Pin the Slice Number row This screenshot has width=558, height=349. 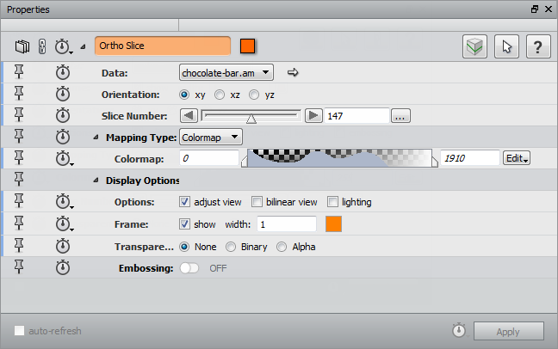pyautogui.click(x=19, y=115)
